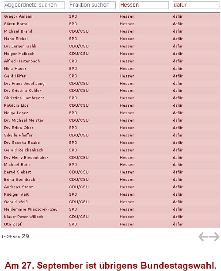
Task: Click the next page right arrow
Action: [214, 236]
